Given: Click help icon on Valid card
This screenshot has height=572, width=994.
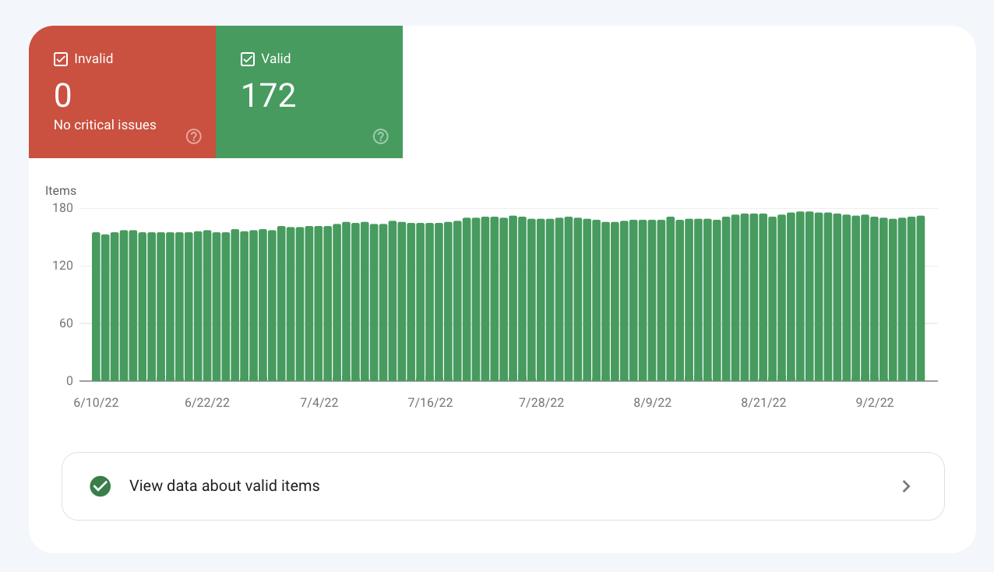Looking at the screenshot, I should point(381,136).
